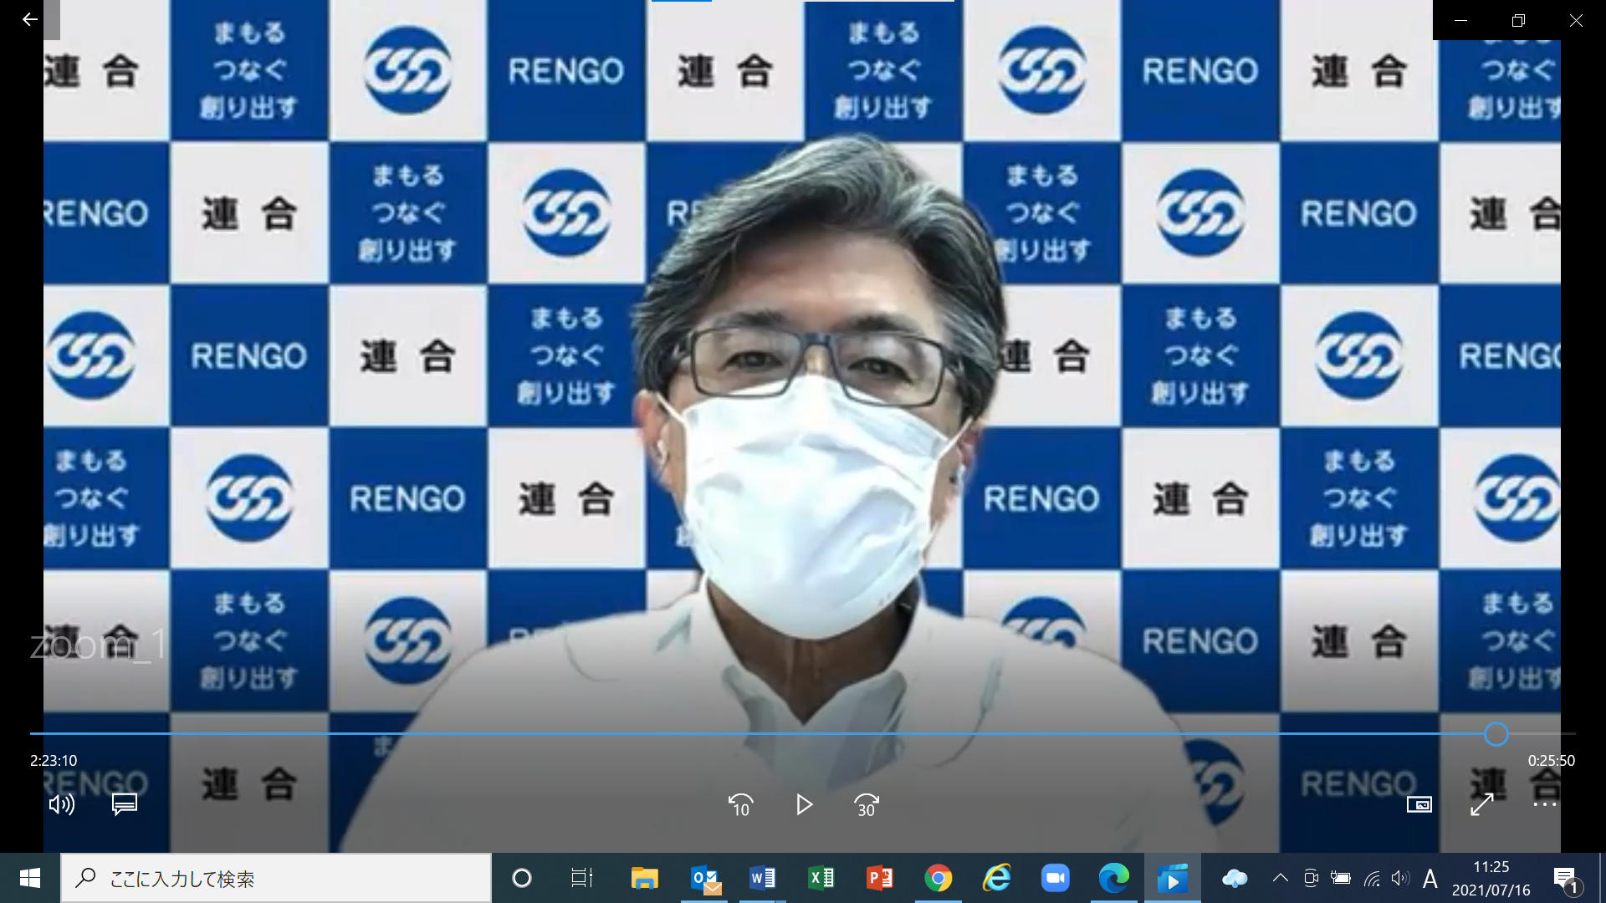Go back with the top-left arrow
The height and width of the screenshot is (903, 1606).
[x=30, y=19]
